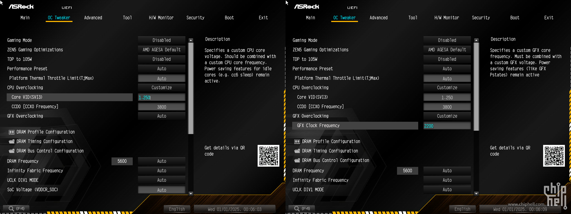This screenshot has width=571, height=214.
Task: Open Performance Preset dropdown in left screen
Action: pyautogui.click(x=161, y=69)
